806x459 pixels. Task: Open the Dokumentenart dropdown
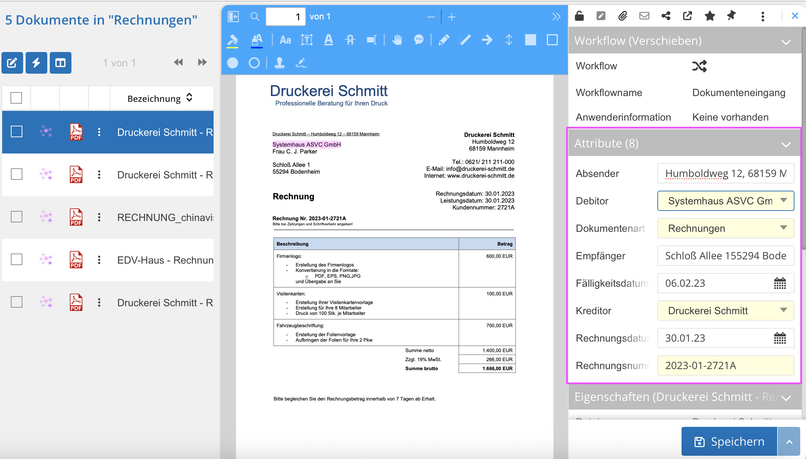pyautogui.click(x=726, y=228)
